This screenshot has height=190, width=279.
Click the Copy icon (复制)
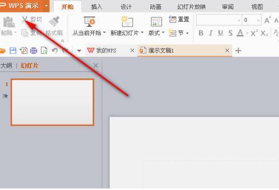coord(25,33)
